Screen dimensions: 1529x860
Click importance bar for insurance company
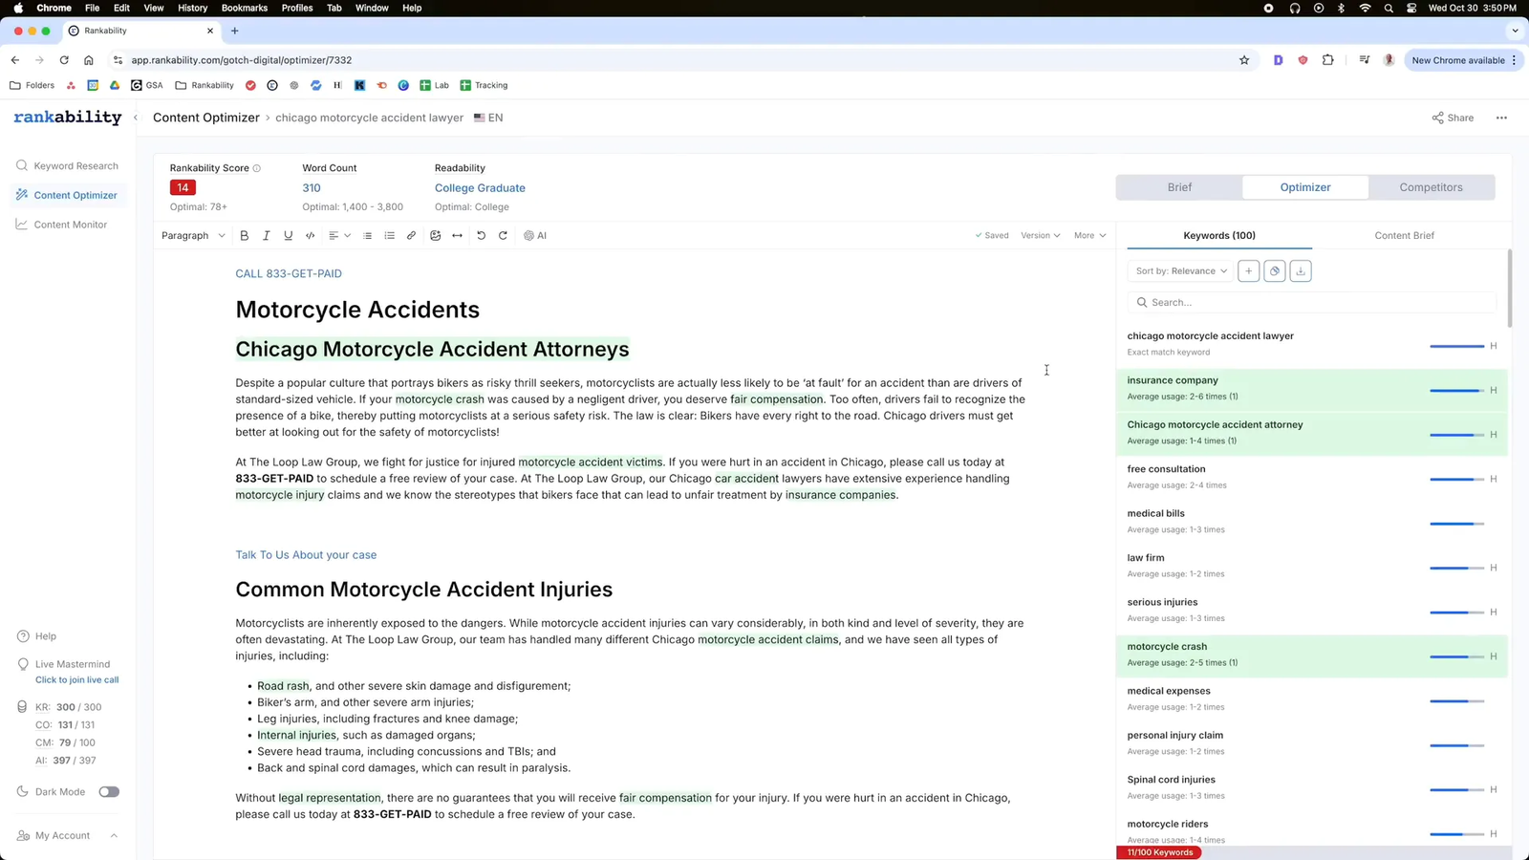click(x=1457, y=391)
